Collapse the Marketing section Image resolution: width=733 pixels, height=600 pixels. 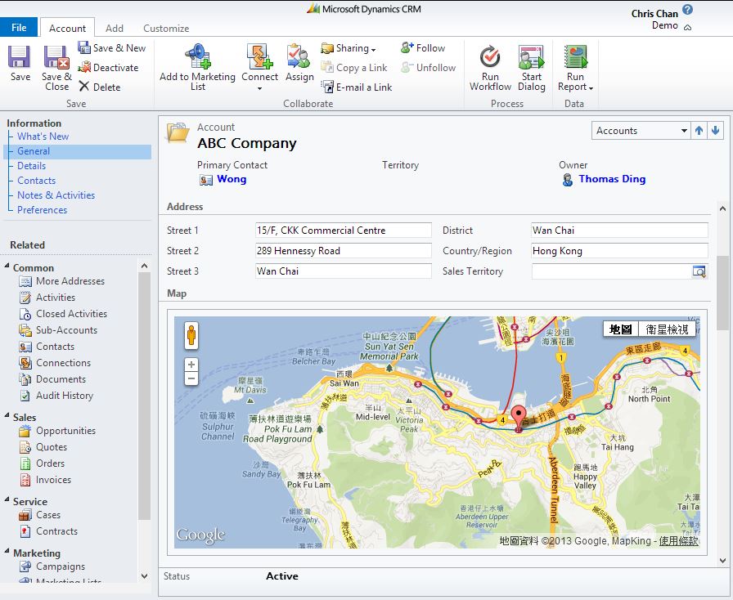7,550
